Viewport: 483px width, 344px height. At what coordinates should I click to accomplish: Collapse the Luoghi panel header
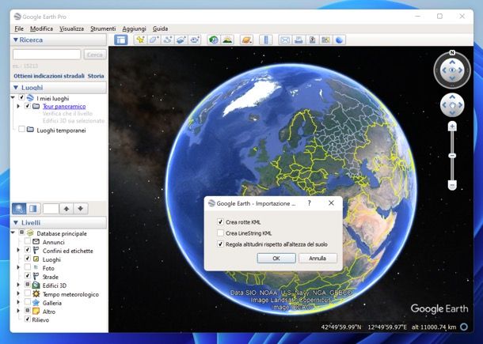16,88
